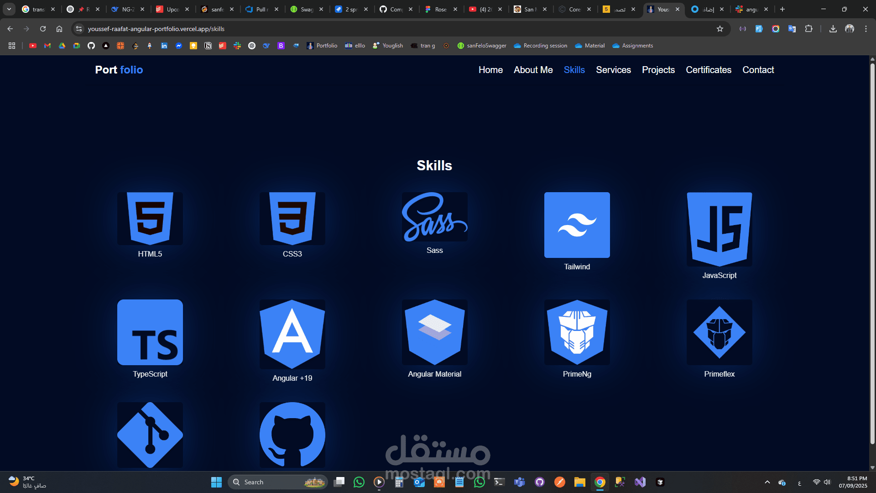Select the Sass logo
876x493 pixels.
435,217
